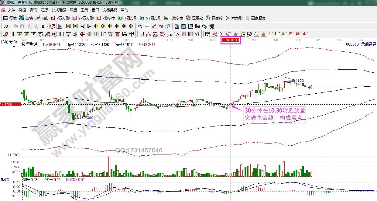Click the backward navigation arrow button

click(x=82, y=26)
